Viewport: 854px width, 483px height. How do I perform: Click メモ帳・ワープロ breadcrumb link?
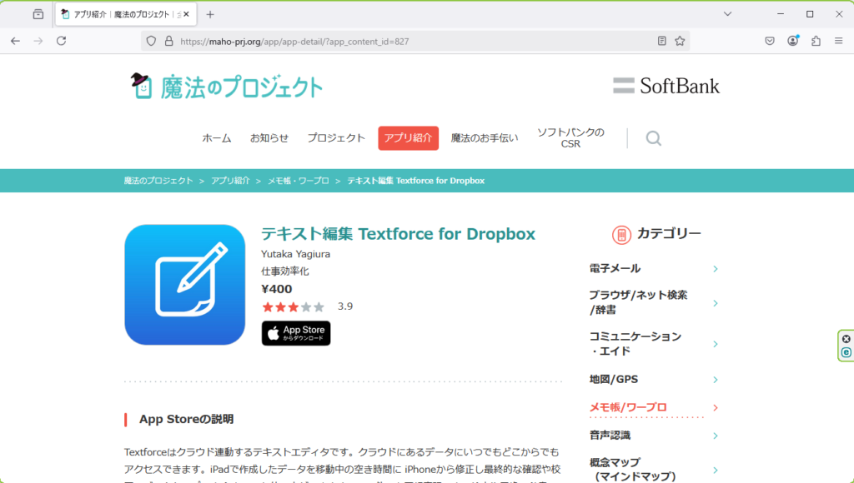pos(298,181)
